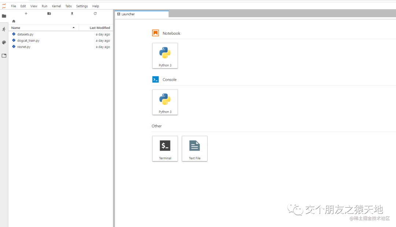396x227 pixels.
Task: Open the Help menu
Action: tap(95, 6)
